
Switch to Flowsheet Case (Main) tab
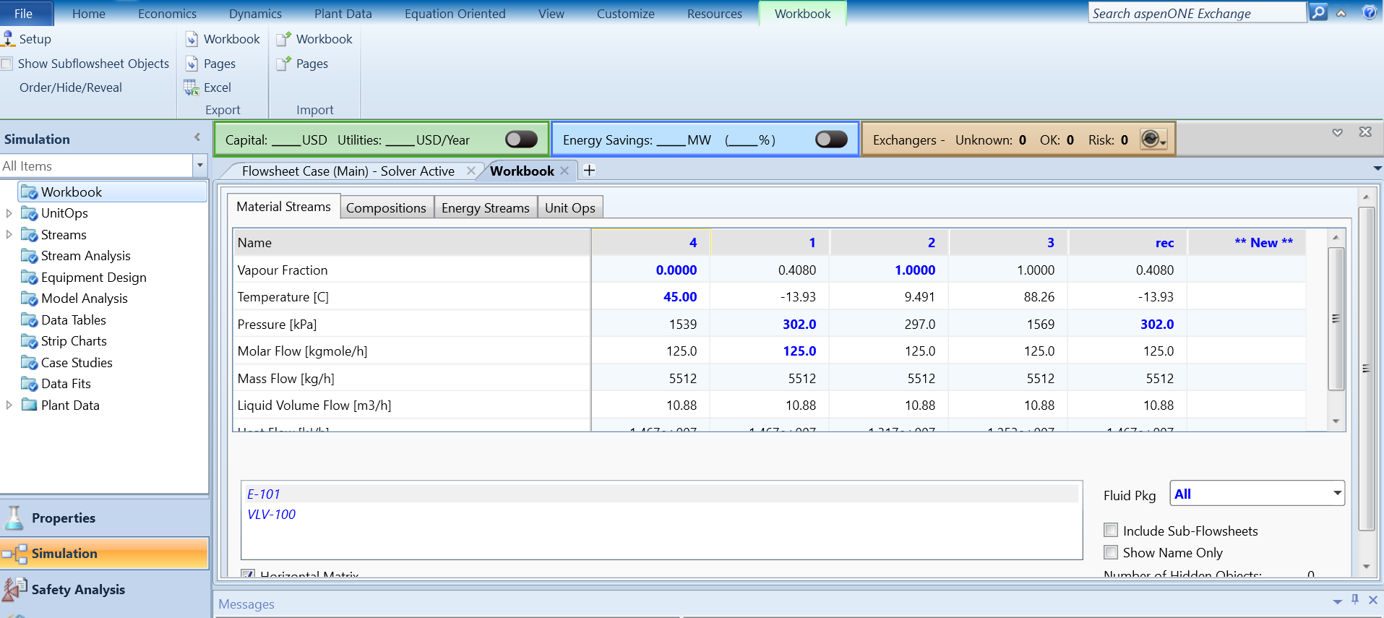pyautogui.click(x=348, y=171)
